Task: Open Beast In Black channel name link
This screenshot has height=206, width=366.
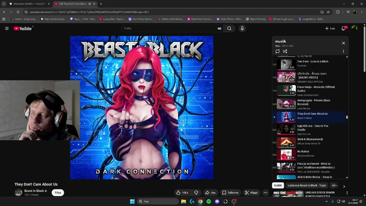Action: 34,191
